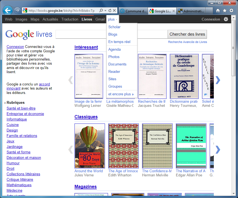Click the refresh icon in address bar
The image size is (238, 198).
(110, 11)
